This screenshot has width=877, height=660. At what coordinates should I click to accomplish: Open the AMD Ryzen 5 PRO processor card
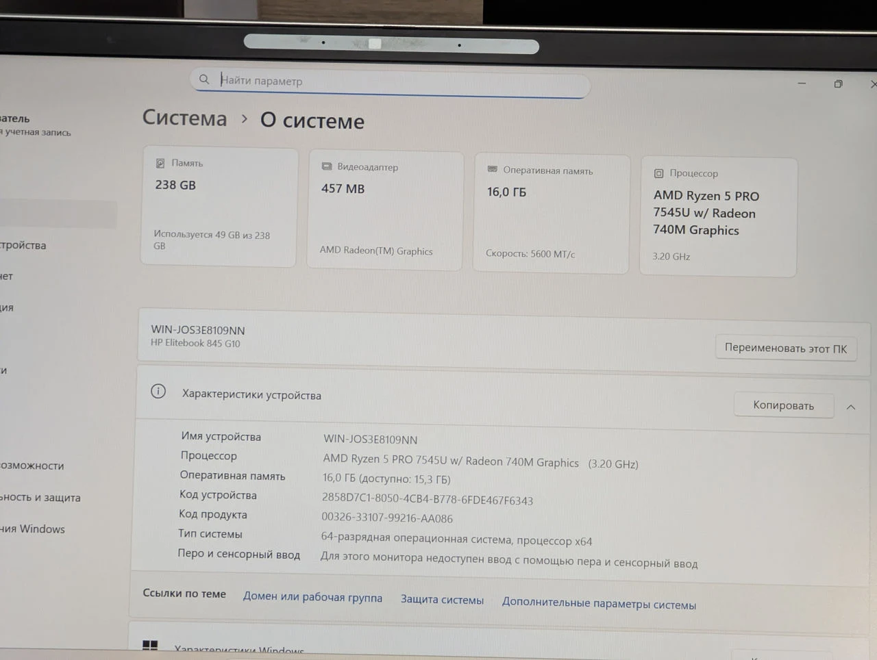click(718, 217)
